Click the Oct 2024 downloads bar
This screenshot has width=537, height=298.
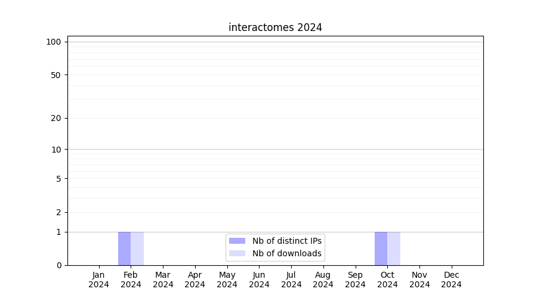[x=394, y=249]
